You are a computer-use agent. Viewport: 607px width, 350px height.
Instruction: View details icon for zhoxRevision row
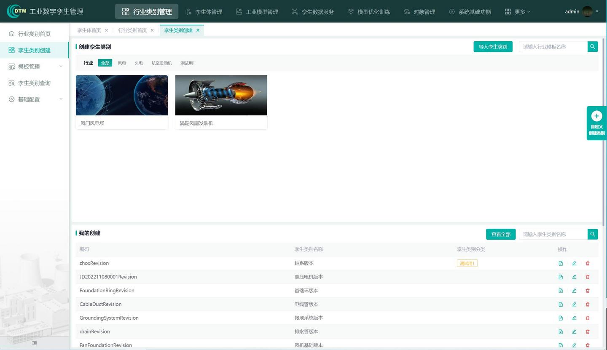click(x=561, y=263)
